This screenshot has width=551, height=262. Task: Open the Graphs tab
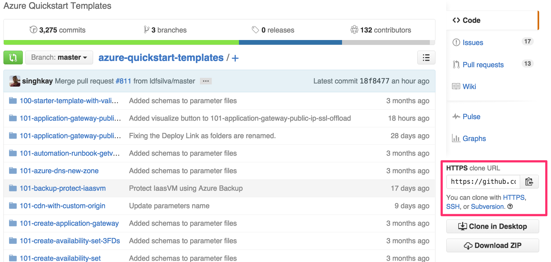click(x=474, y=139)
